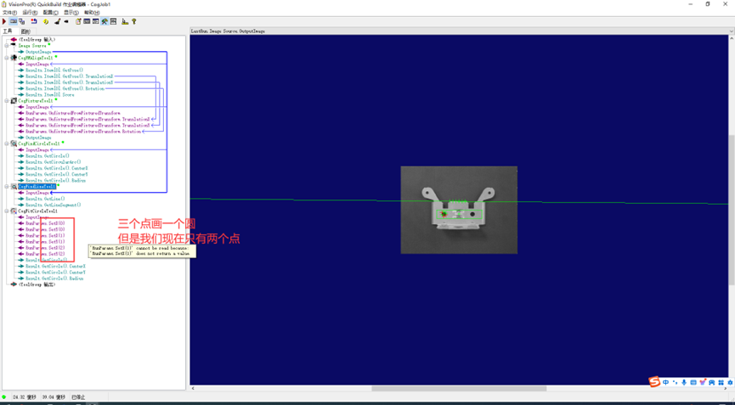
Task: Select the CogFitCircleTool1 tree item
Action: (x=37, y=211)
